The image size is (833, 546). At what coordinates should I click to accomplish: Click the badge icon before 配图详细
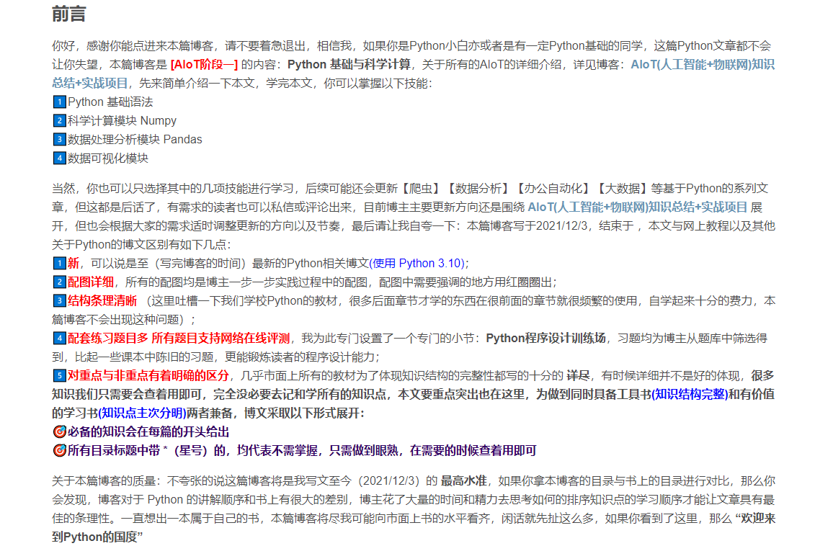coord(58,281)
